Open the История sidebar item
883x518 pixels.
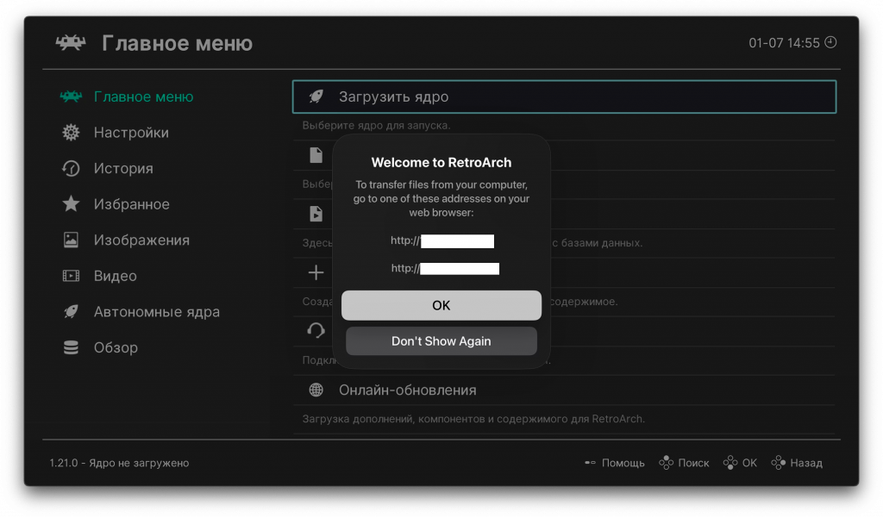pyautogui.click(x=123, y=168)
